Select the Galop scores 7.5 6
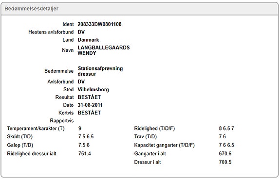The height and width of the screenshot is (179, 280). (x=84, y=145)
